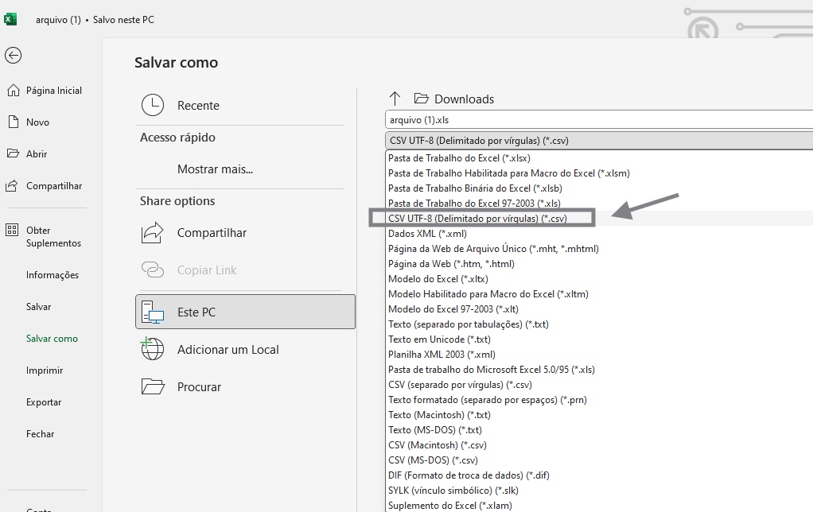Choose CSV UTF-8 (Delimitado por vírgulas) option
The width and height of the screenshot is (813, 512).
click(x=477, y=218)
